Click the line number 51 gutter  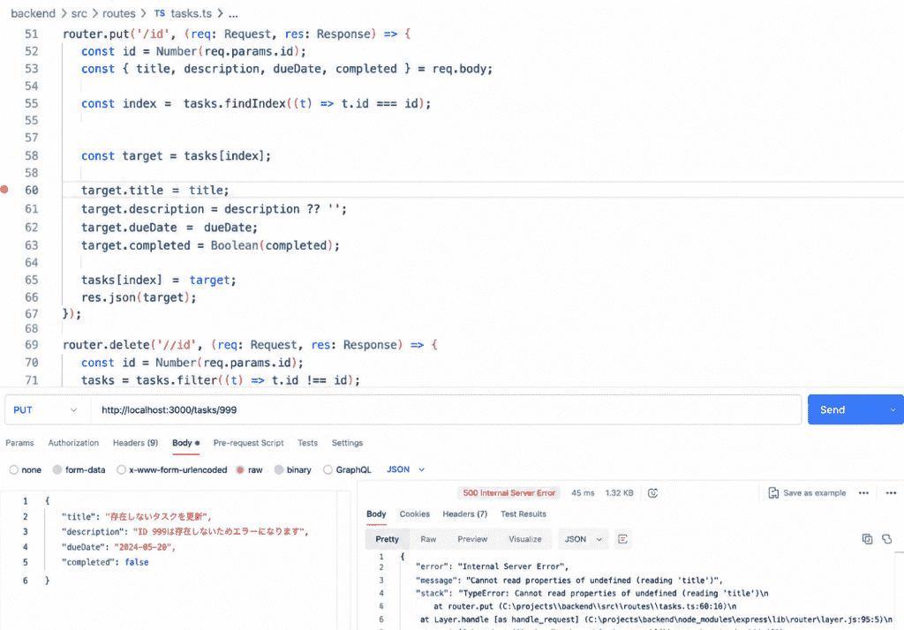pos(31,34)
